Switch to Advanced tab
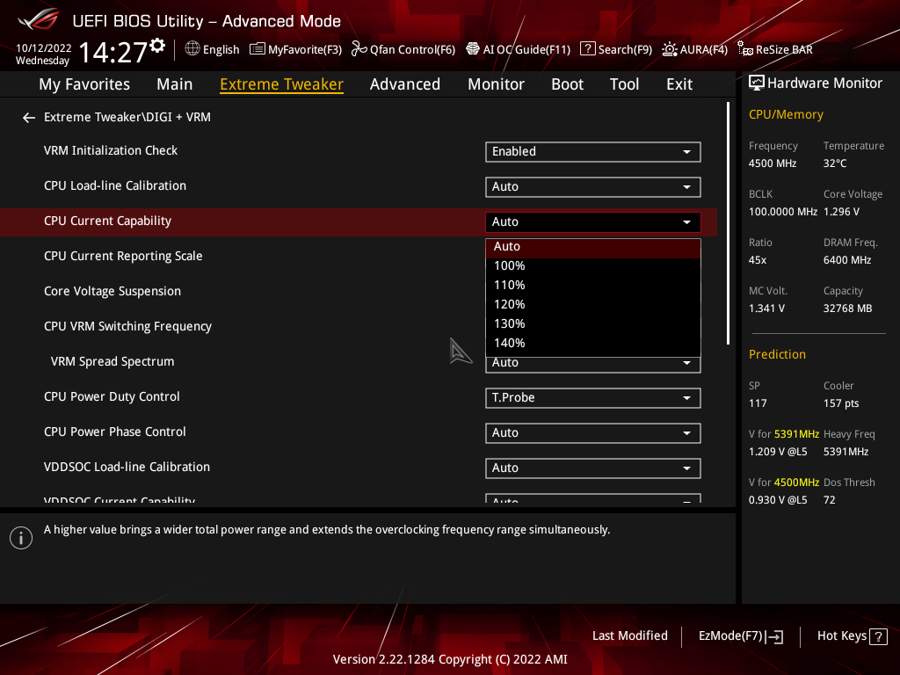Screen dimensions: 900x675 tap(405, 84)
